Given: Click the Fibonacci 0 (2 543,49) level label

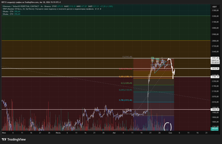Looking at the screenshot, I should click(127, 57).
